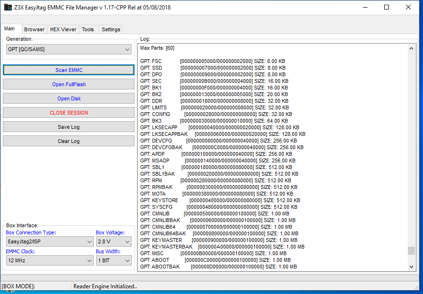Select the GPT: BK3 log entry

(x=214, y=121)
